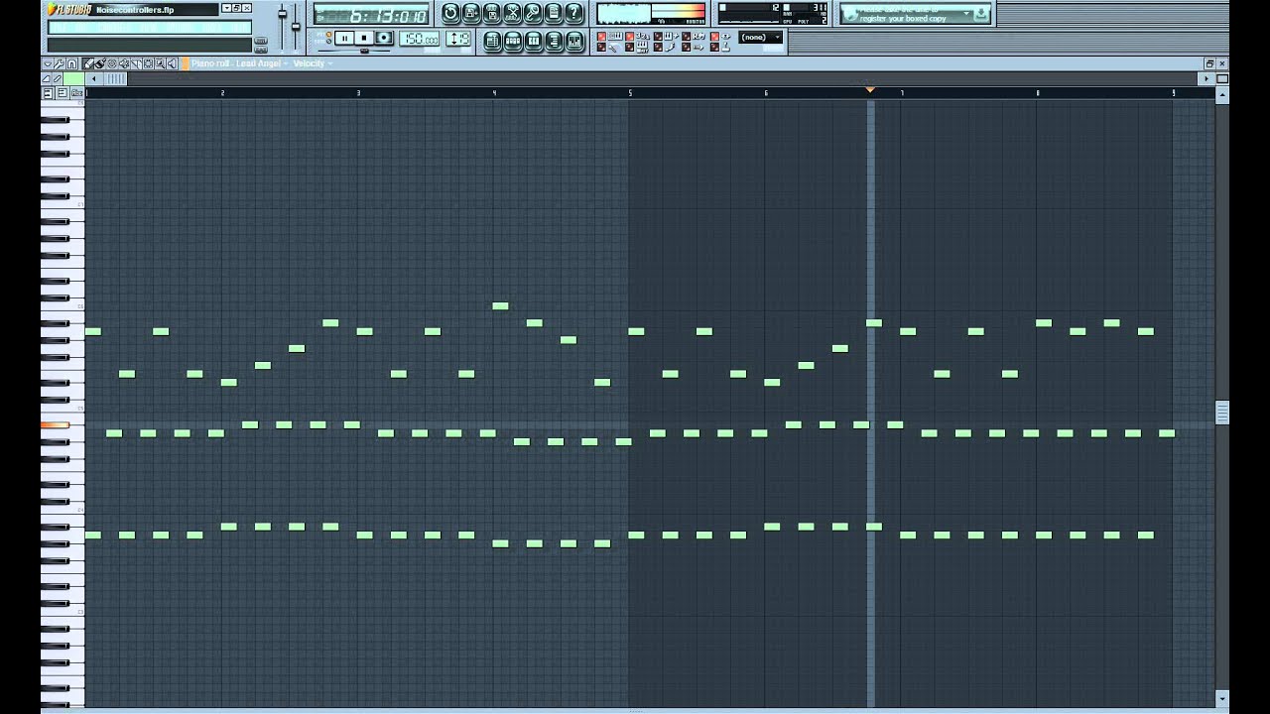Toggle the wait for input LED

coord(629,48)
